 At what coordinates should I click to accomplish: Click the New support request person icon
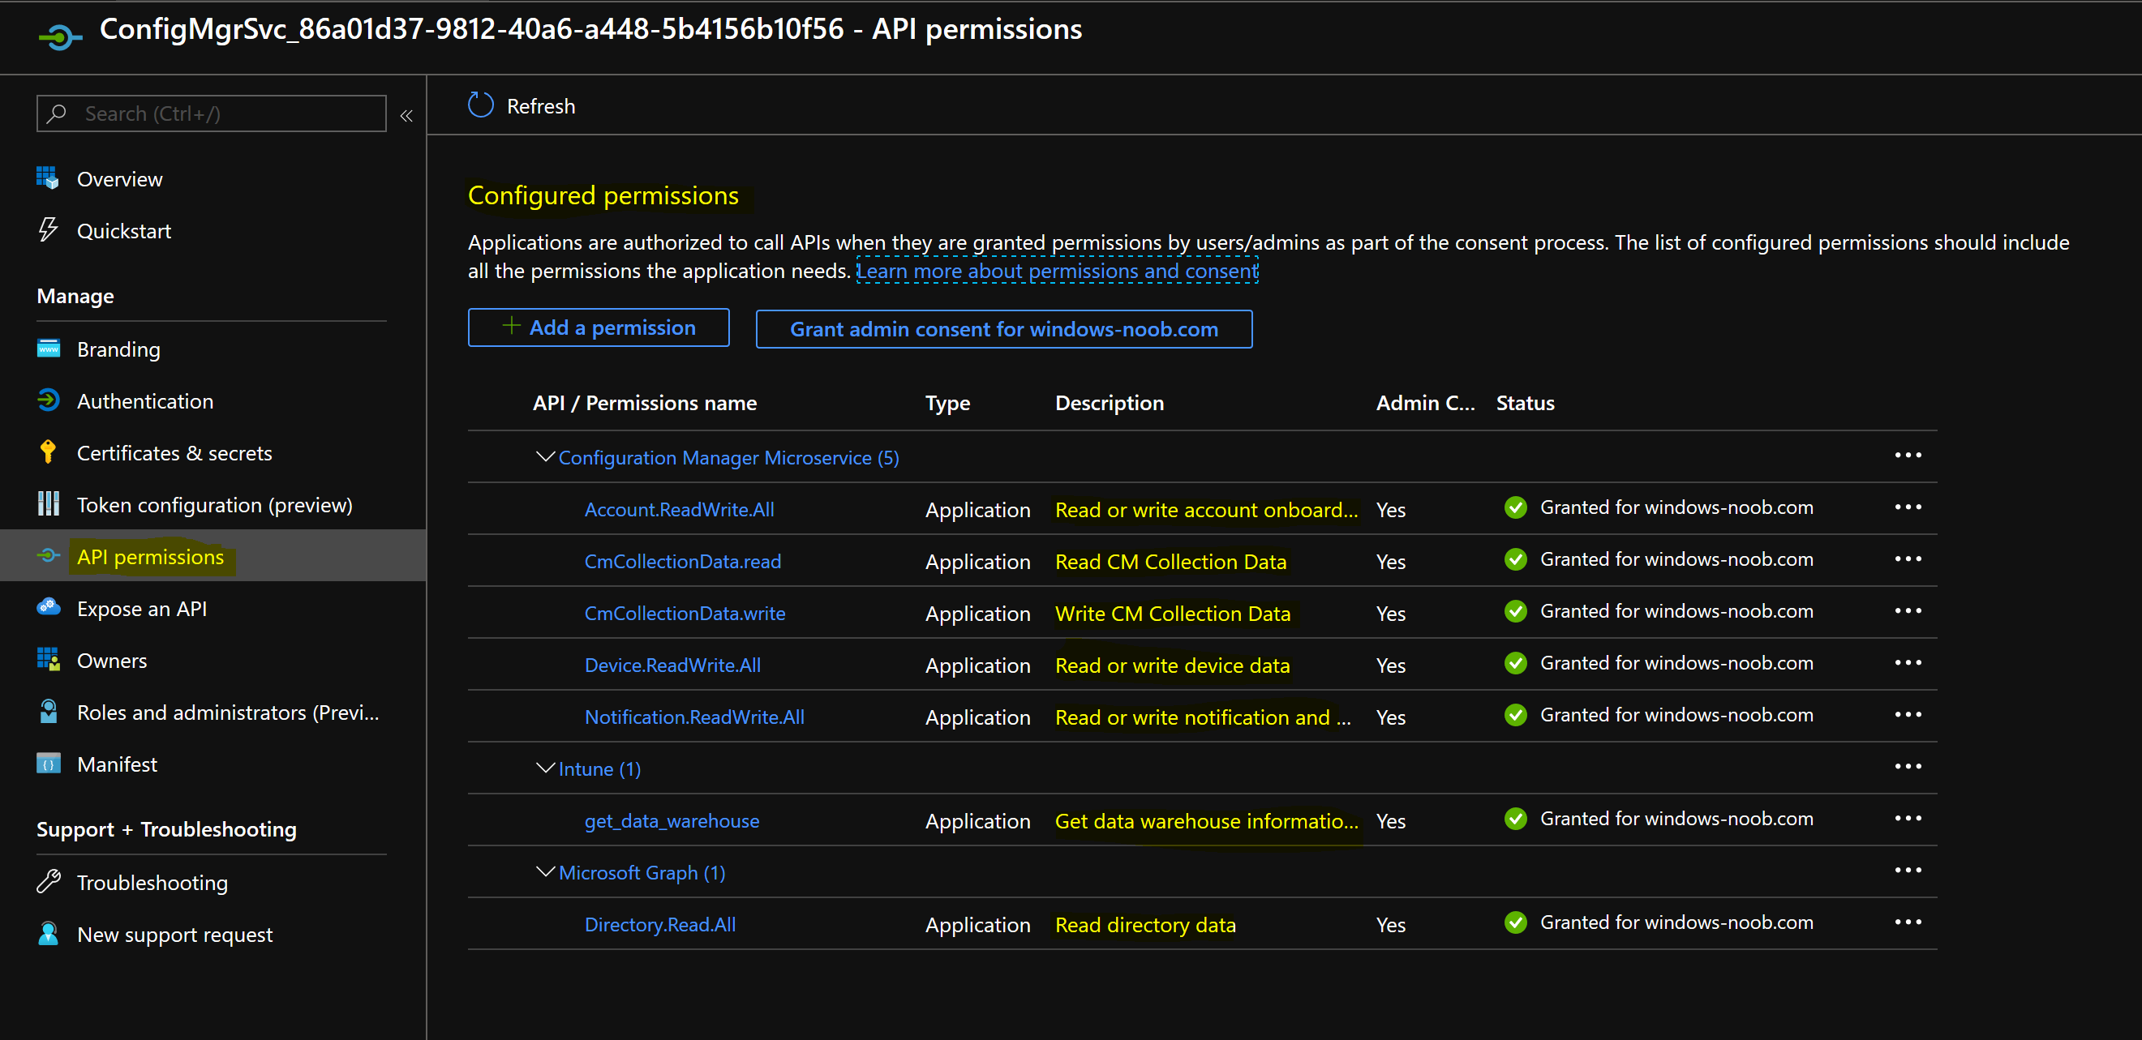(x=48, y=933)
